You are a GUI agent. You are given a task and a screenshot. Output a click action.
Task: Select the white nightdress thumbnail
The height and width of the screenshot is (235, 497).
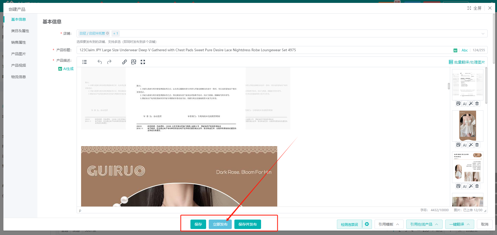click(468, 126)
